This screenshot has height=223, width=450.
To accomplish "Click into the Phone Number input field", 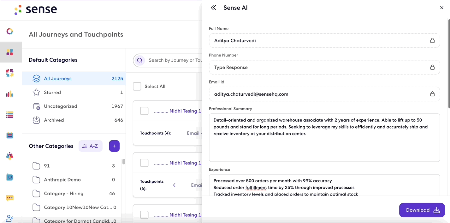I will 319,67.
